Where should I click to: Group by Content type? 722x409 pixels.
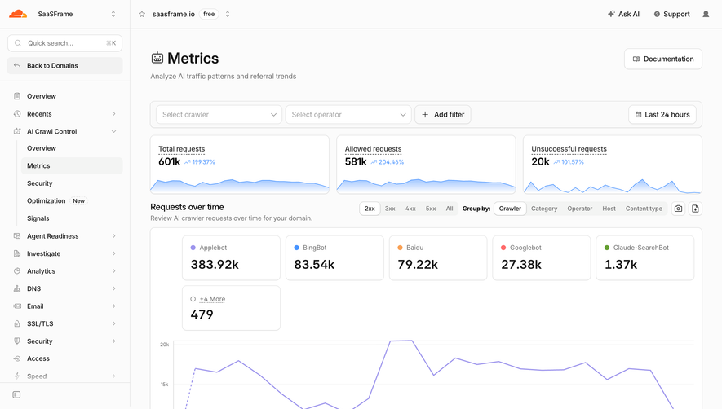644,209
